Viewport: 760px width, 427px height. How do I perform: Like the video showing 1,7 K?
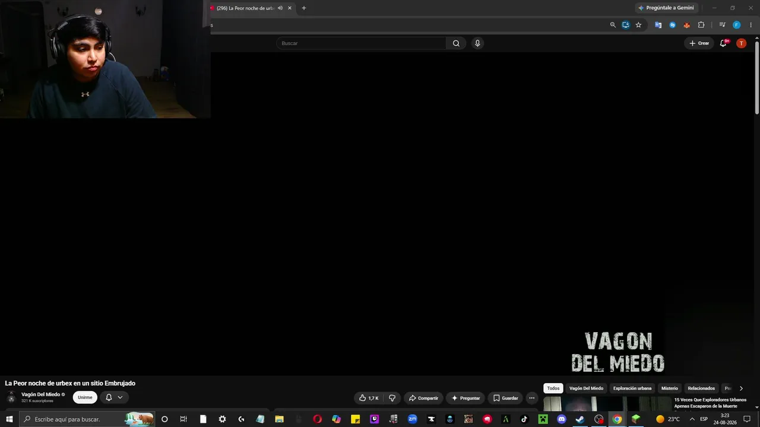[x=369, y=398]
